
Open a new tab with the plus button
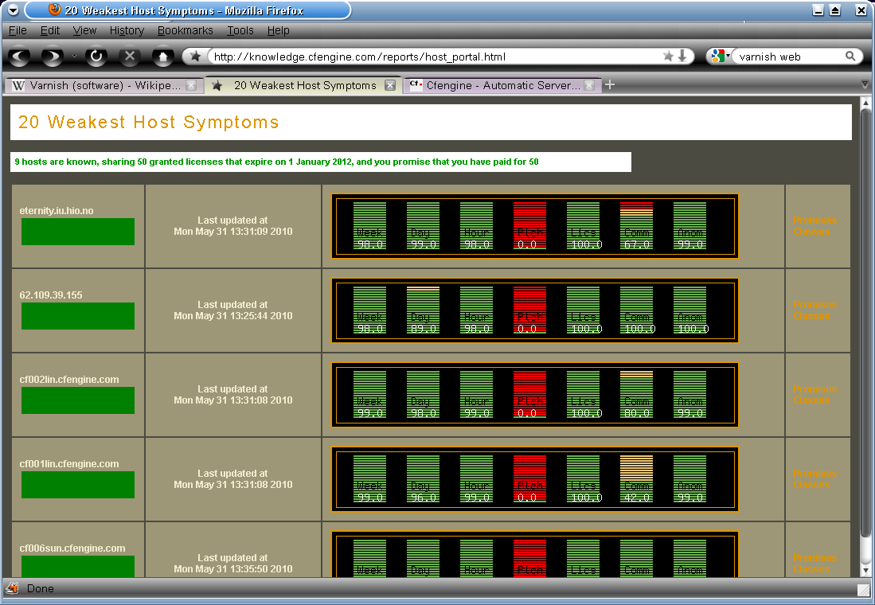[610, 85]
